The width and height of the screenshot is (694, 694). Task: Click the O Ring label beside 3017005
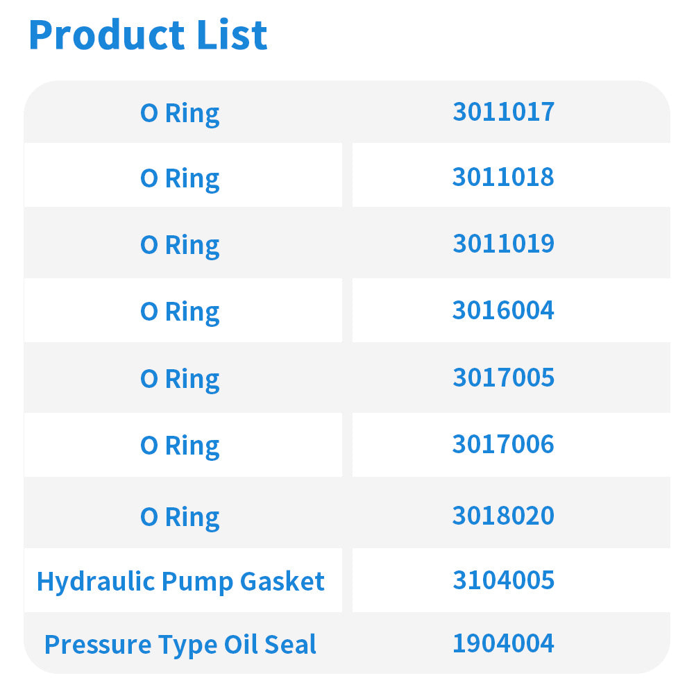pos(180,379)
